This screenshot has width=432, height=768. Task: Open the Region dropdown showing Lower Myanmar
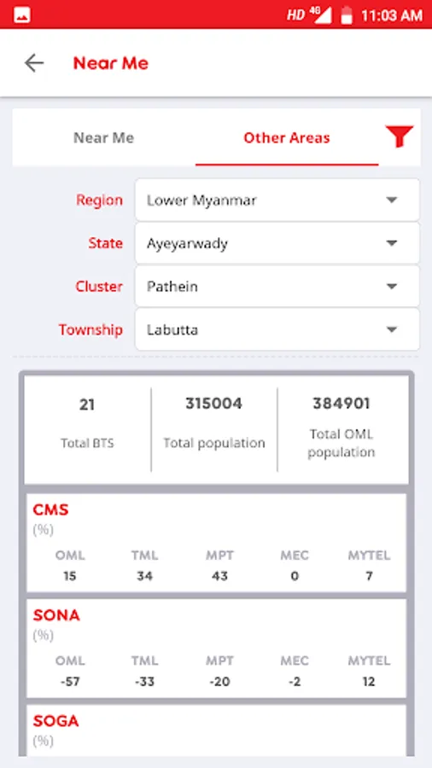(277, 200)
